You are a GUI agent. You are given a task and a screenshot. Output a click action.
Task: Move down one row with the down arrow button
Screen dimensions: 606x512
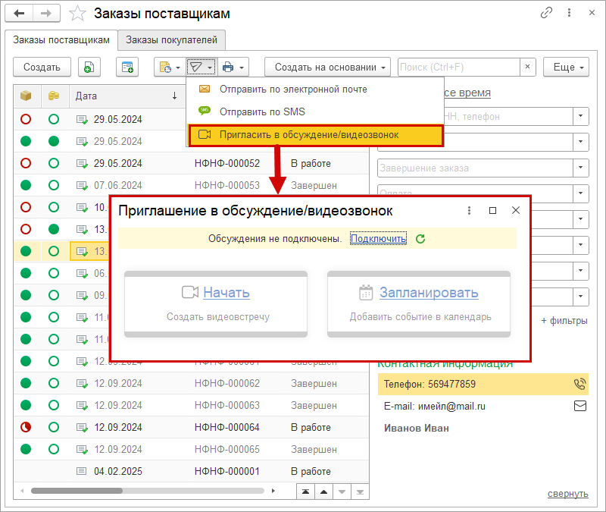342,492
